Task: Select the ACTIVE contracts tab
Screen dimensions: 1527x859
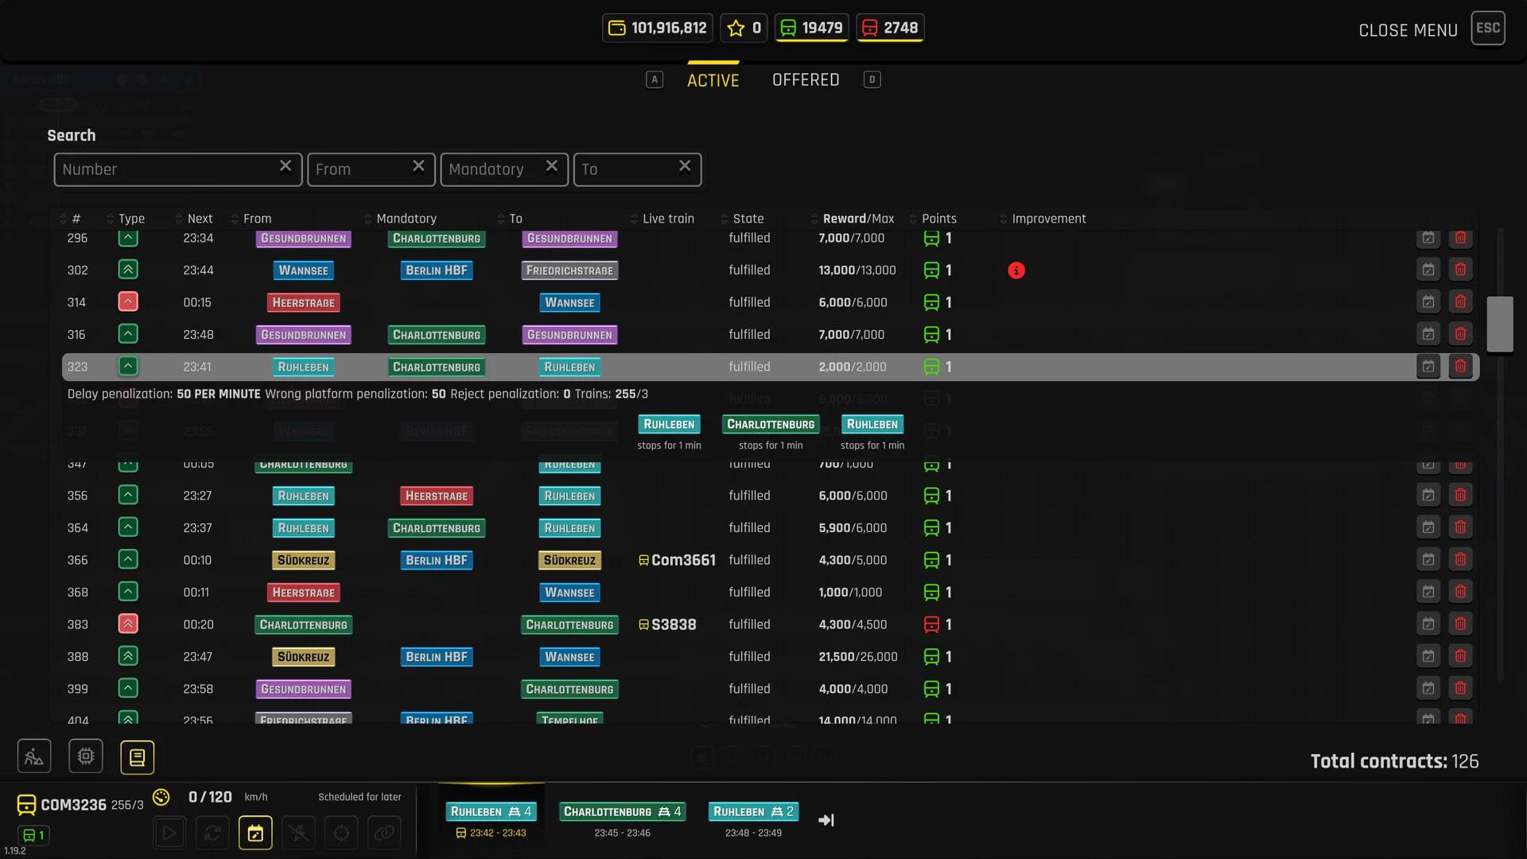Action: 713,80
